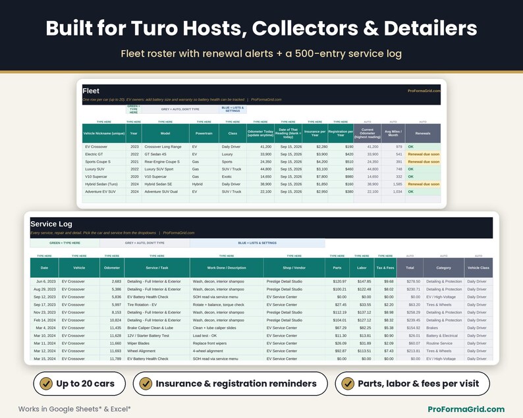Click the $213.81 total cell

click(x=410, y=351)
